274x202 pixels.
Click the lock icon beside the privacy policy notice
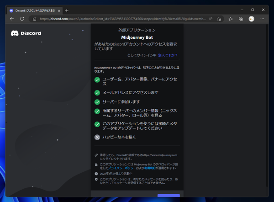pos(96,165)
